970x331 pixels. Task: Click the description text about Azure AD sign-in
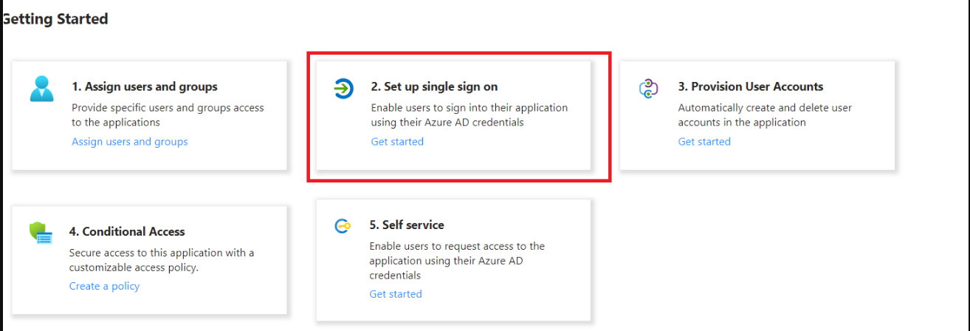[x=469, y=115]
